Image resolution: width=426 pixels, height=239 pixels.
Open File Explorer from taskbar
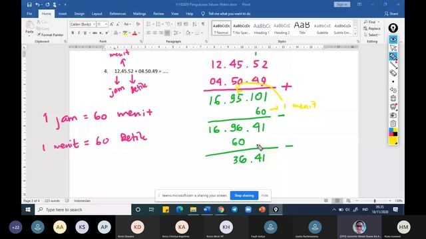click(193, 210)
